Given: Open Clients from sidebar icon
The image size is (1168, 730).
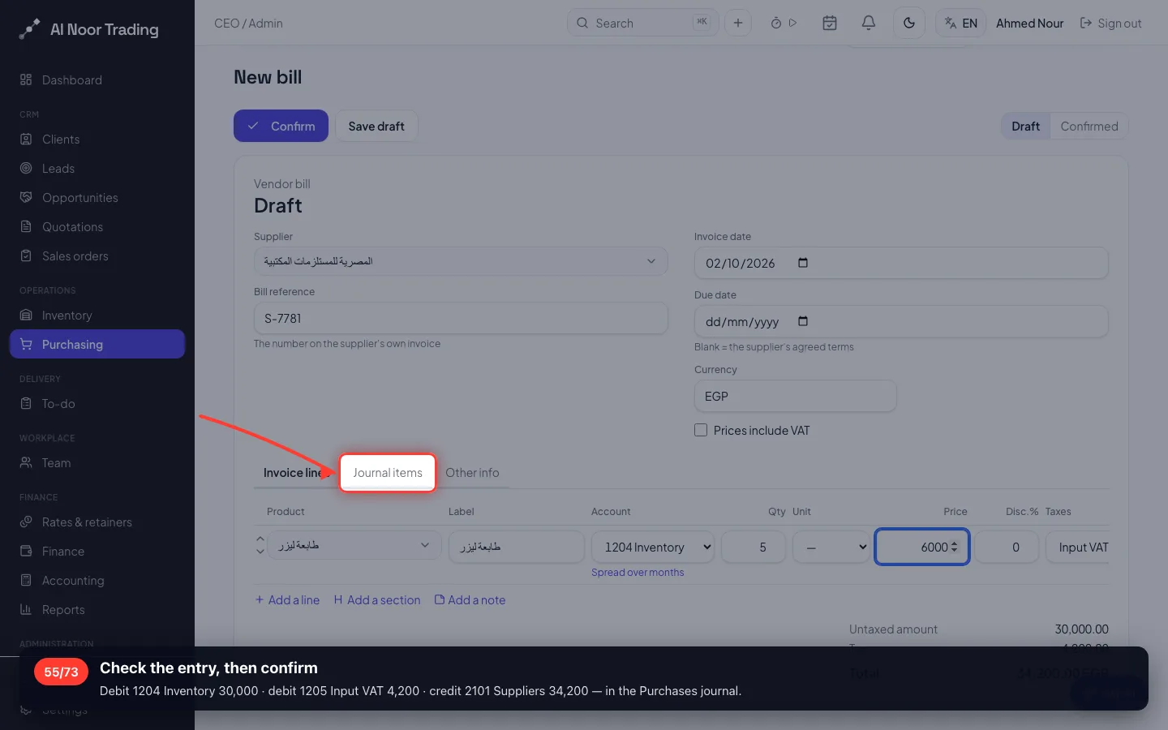Looking at the screenshot, I should tap(26, 139).
